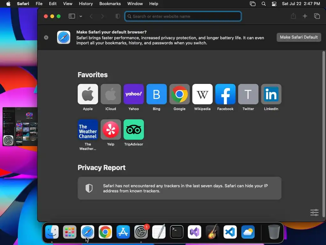This screenshot has width=326, height=245.
Task: Open the Apple favorite tile
Action: tap(88, 94)
